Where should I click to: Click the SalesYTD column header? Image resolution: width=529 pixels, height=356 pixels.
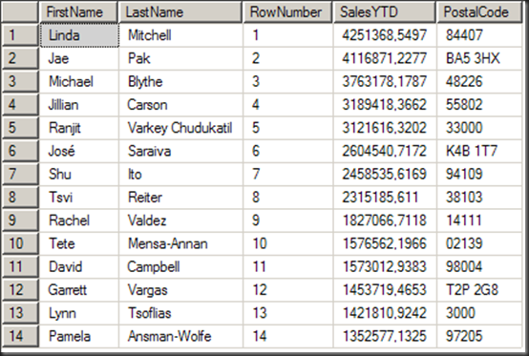[x=384, y=12]
